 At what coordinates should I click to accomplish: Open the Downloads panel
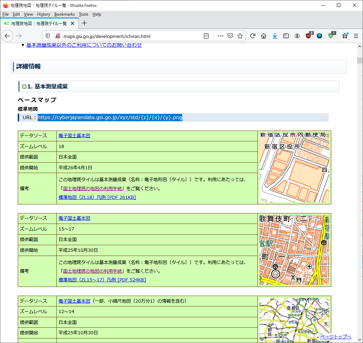click(275, 36)
